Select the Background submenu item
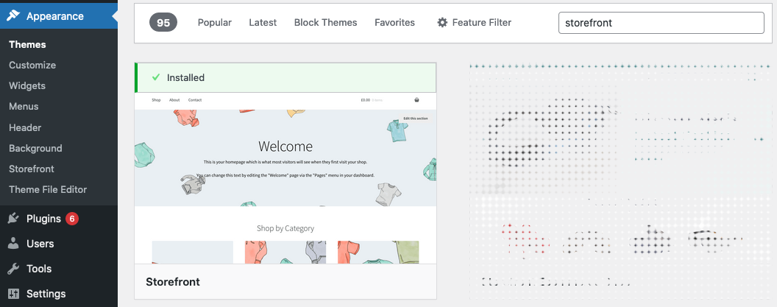 35,148
